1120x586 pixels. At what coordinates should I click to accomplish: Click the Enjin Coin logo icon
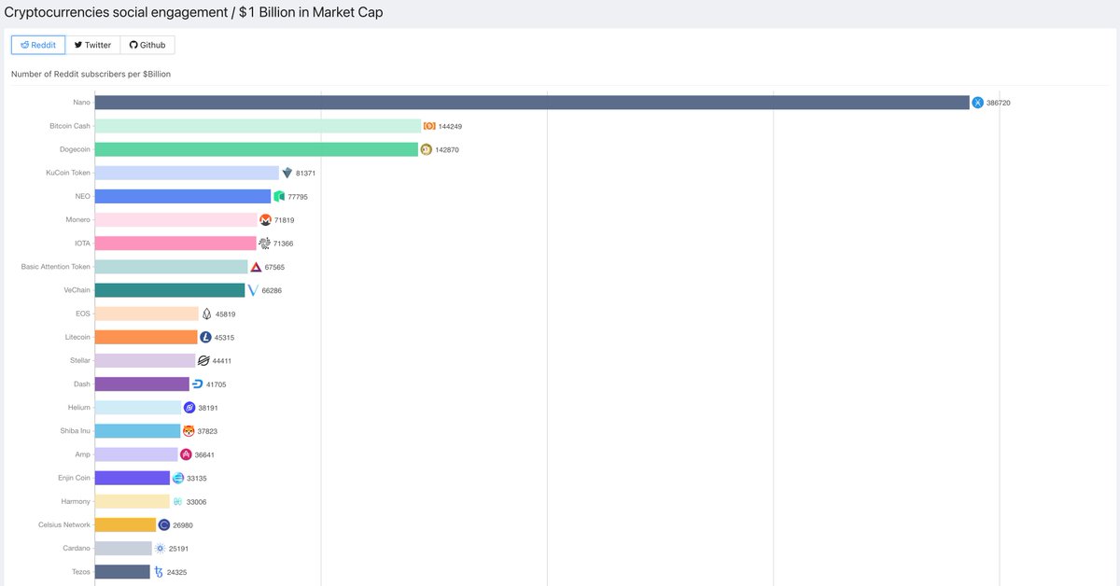tap(177, 478)
